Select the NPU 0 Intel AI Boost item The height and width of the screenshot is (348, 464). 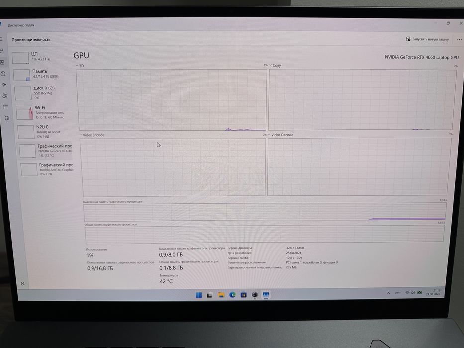[45, 132]
